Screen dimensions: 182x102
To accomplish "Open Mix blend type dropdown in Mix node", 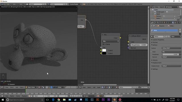I will click(x=111, y=41).
